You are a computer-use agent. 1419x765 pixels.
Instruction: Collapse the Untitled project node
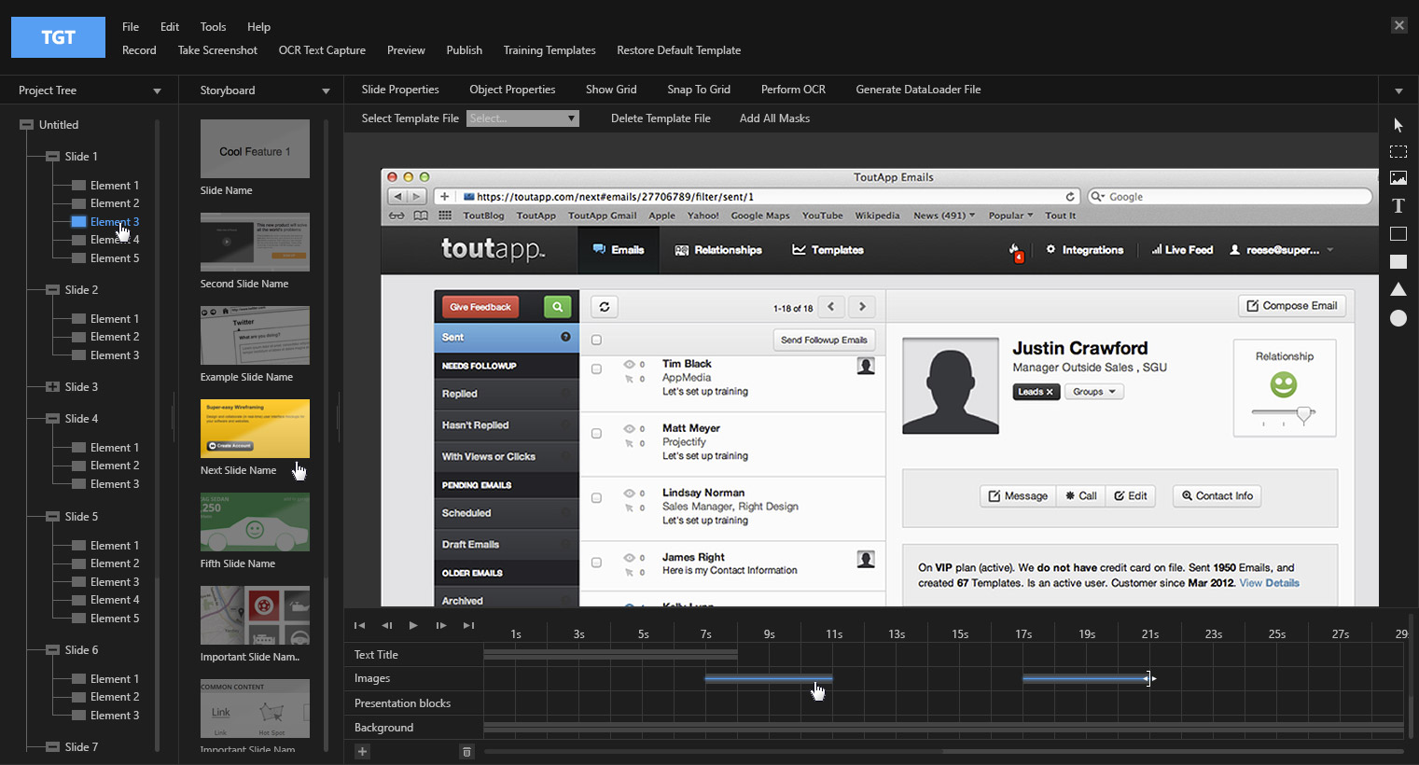[26, 125]
